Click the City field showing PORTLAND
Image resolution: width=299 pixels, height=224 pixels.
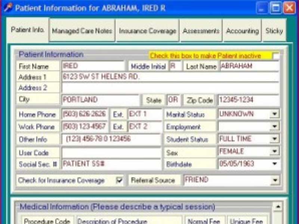101,100
